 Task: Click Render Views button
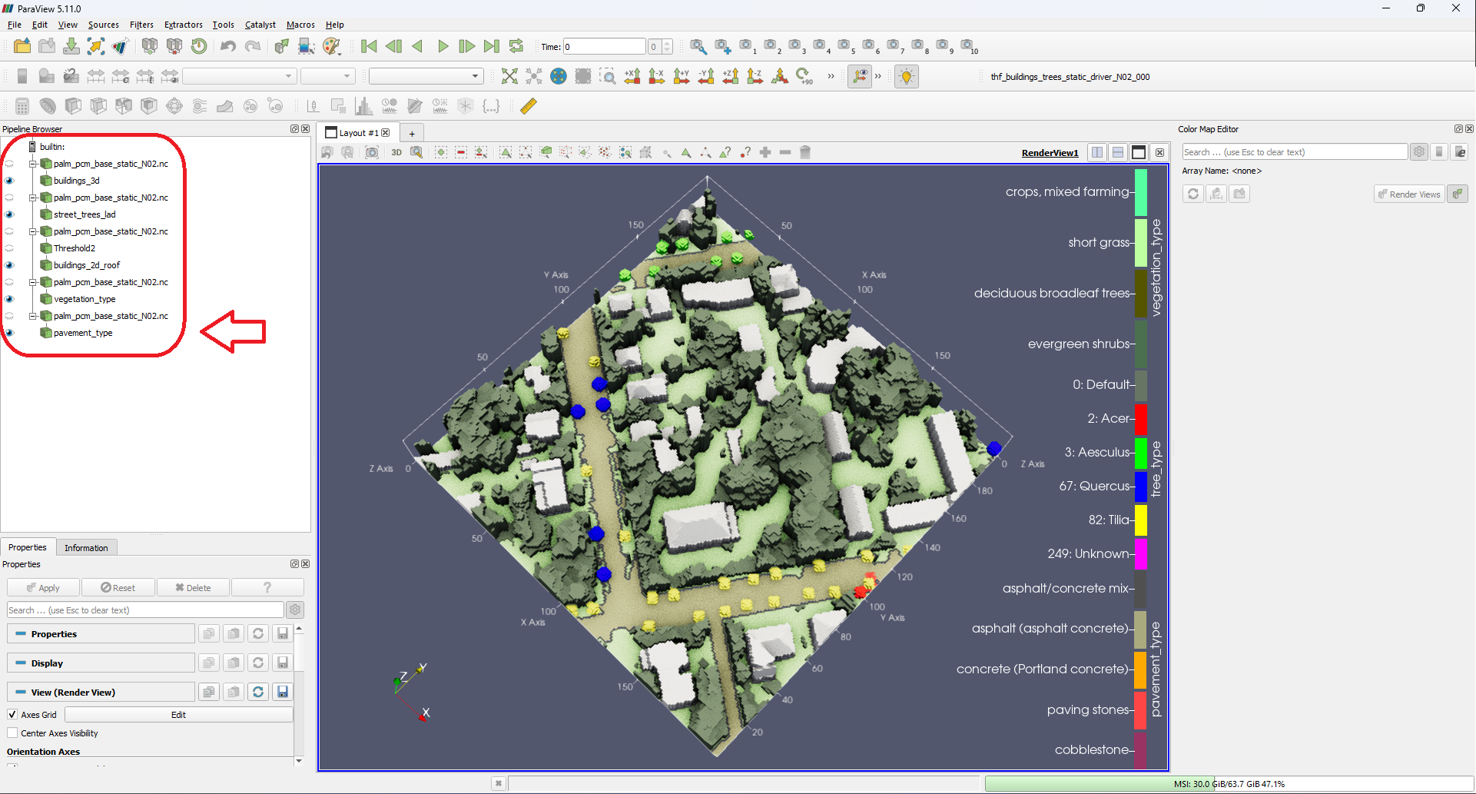tap(1409, 194)
